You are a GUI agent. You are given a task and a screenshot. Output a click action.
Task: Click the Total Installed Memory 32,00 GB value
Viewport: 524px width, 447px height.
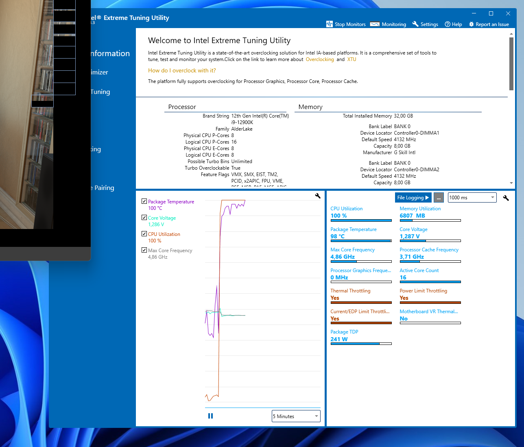coord(403,116)
